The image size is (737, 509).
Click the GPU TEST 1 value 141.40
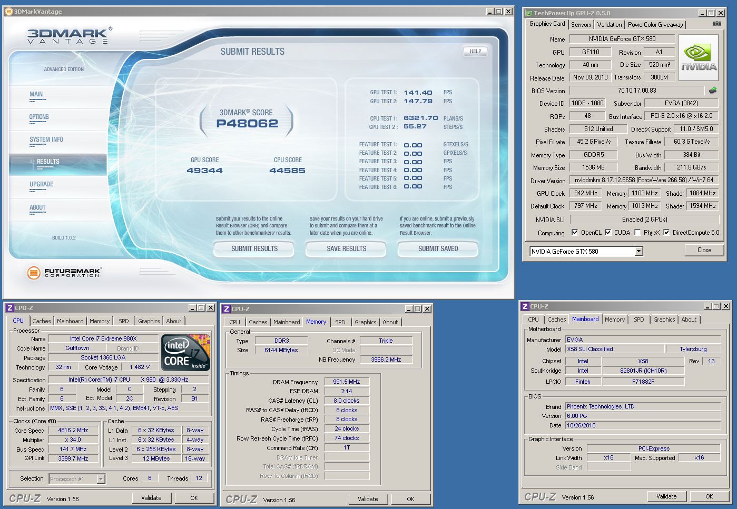tap(418, 93)
